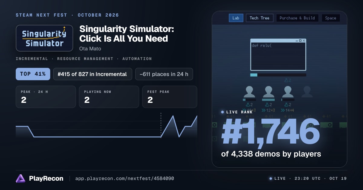The width and height of the screenshot is (363, 190).
Task: Click the flask icon under the second researcher
Action: coord(267,105)
